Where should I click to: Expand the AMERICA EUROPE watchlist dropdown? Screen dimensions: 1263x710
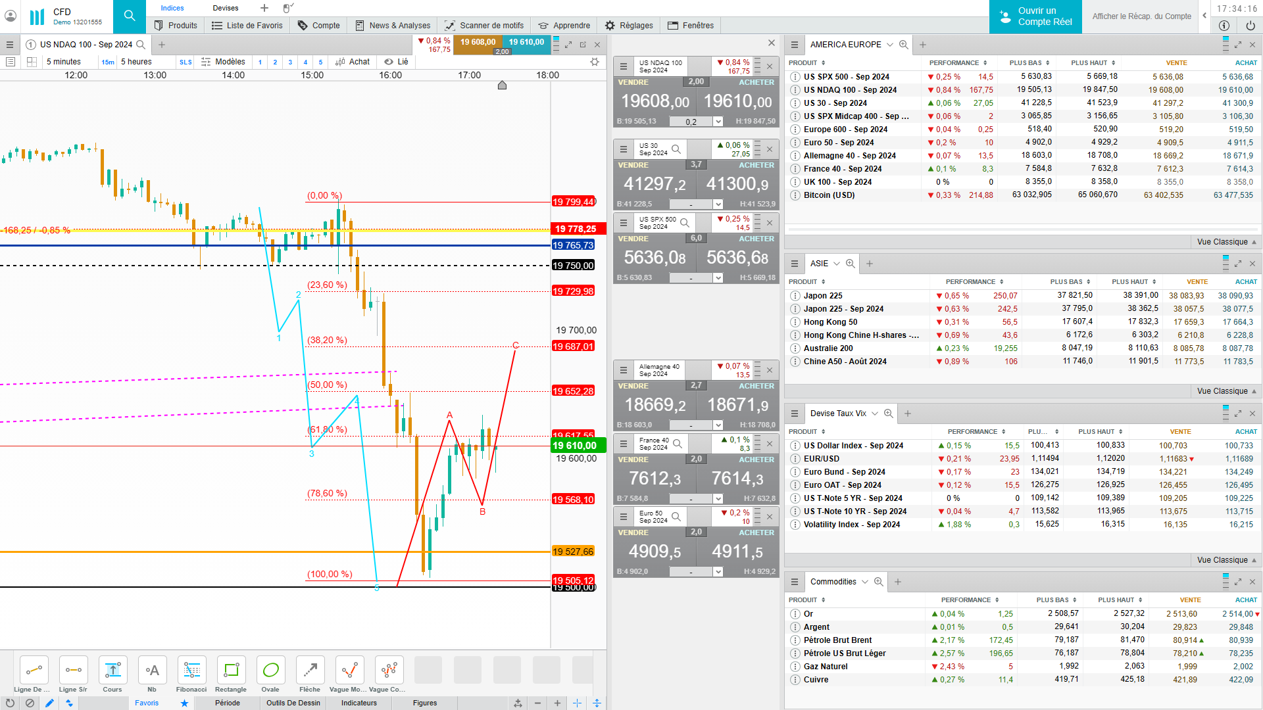click(889, 45)
